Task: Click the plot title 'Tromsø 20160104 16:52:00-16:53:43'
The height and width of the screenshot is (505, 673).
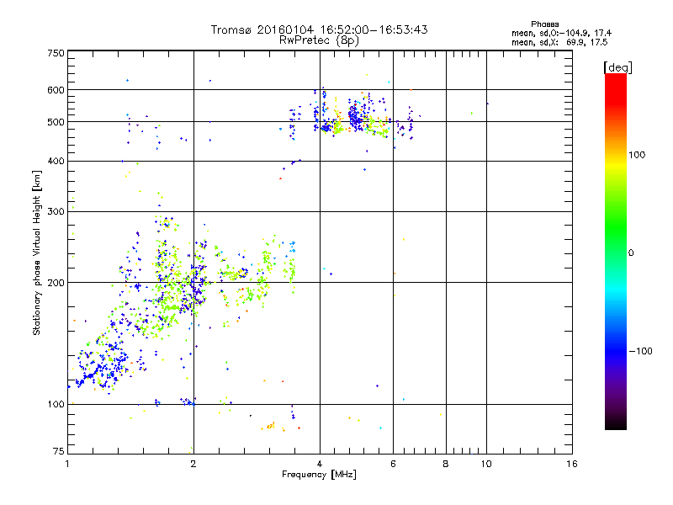Action: tap(319, 29)
